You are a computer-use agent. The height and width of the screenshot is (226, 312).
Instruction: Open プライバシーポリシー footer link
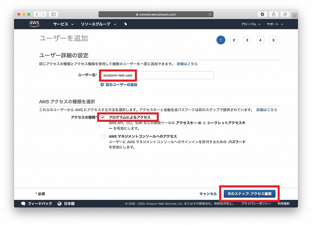(256, 203)
